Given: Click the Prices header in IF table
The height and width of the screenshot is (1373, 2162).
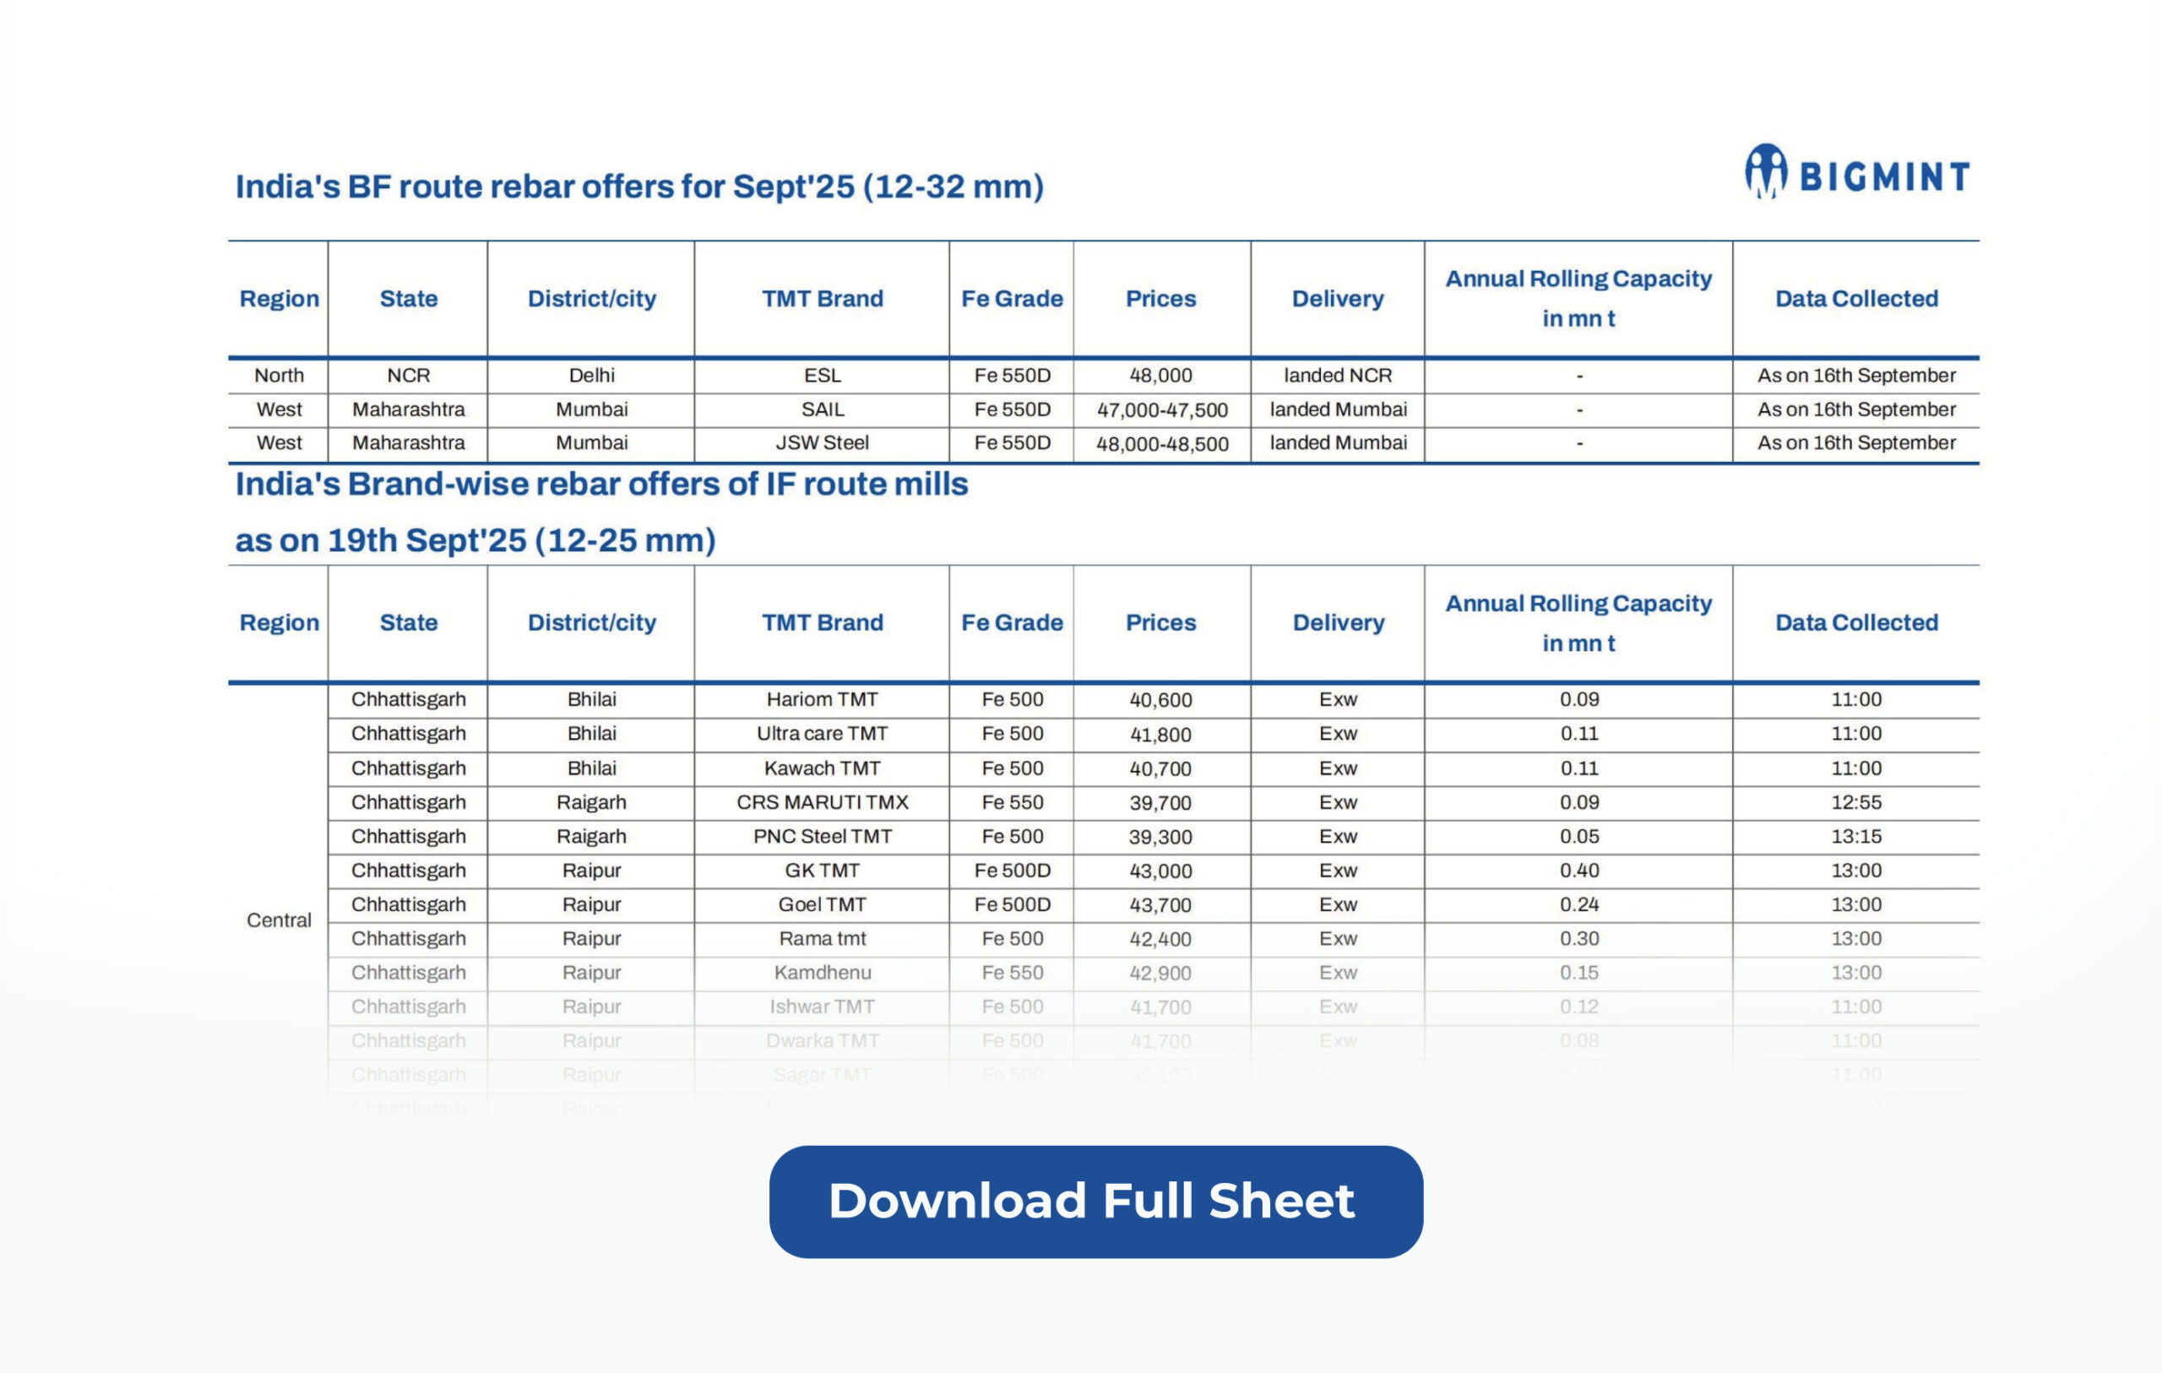Looking at the screenshot, I should click(x=1160, y=623).
